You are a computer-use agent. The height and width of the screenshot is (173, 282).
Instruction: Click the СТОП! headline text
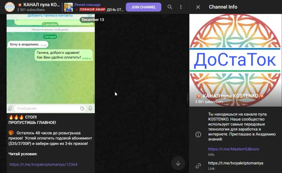[31, 117]
